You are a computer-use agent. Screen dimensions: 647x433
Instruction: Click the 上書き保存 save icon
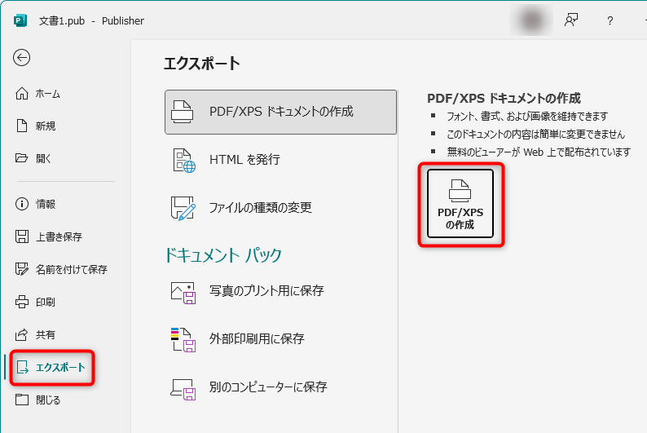23,236
